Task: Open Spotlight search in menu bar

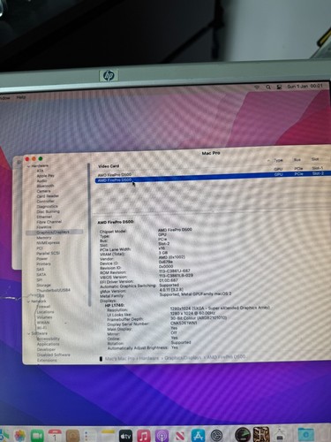Action: [x=268, y=88]
